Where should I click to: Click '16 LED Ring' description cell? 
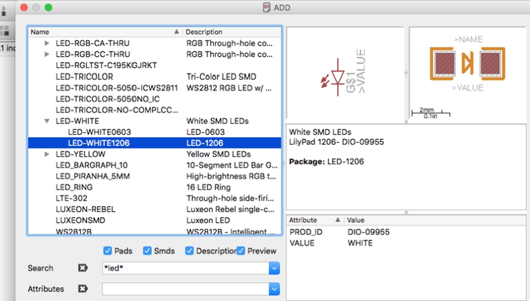click(x=208, y=187)
